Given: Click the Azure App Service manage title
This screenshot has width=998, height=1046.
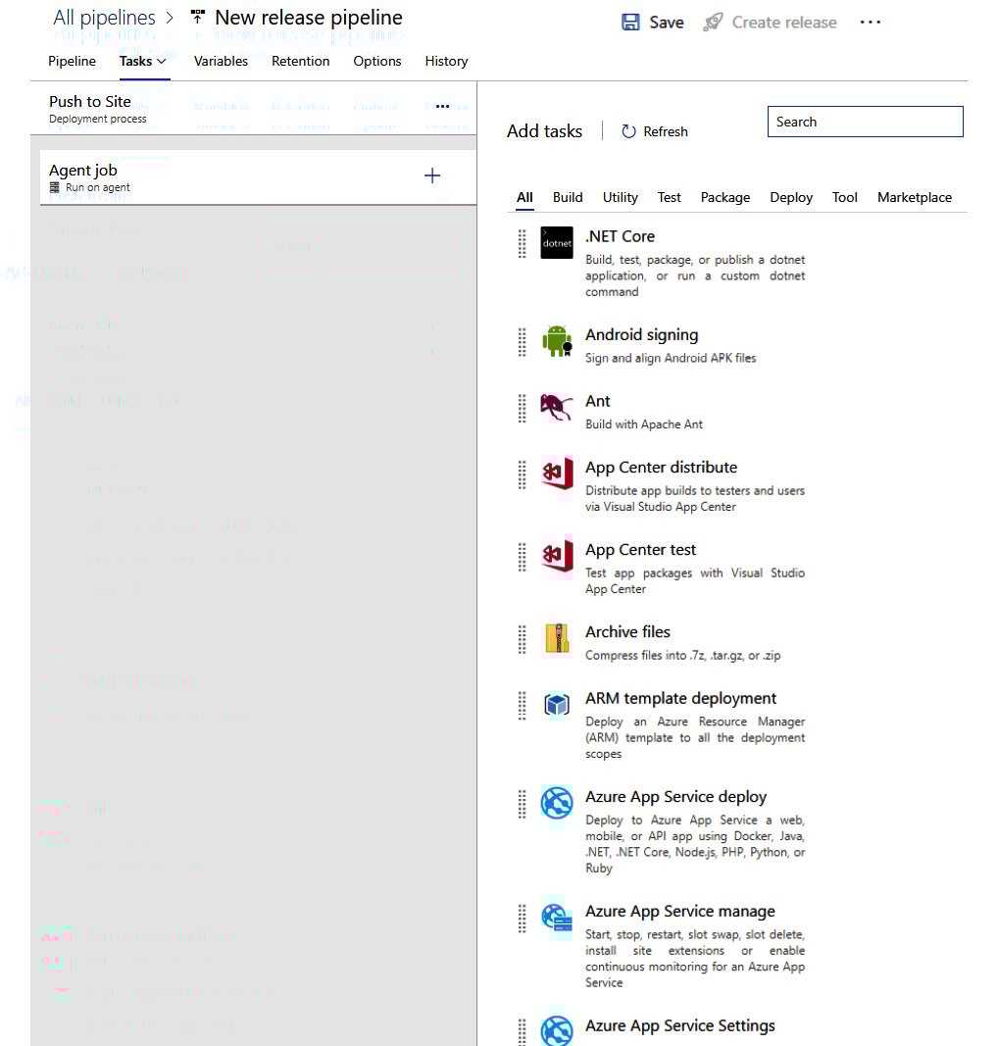Looking at the screenshot, I should pyautogui.click(x=679, y=912).
